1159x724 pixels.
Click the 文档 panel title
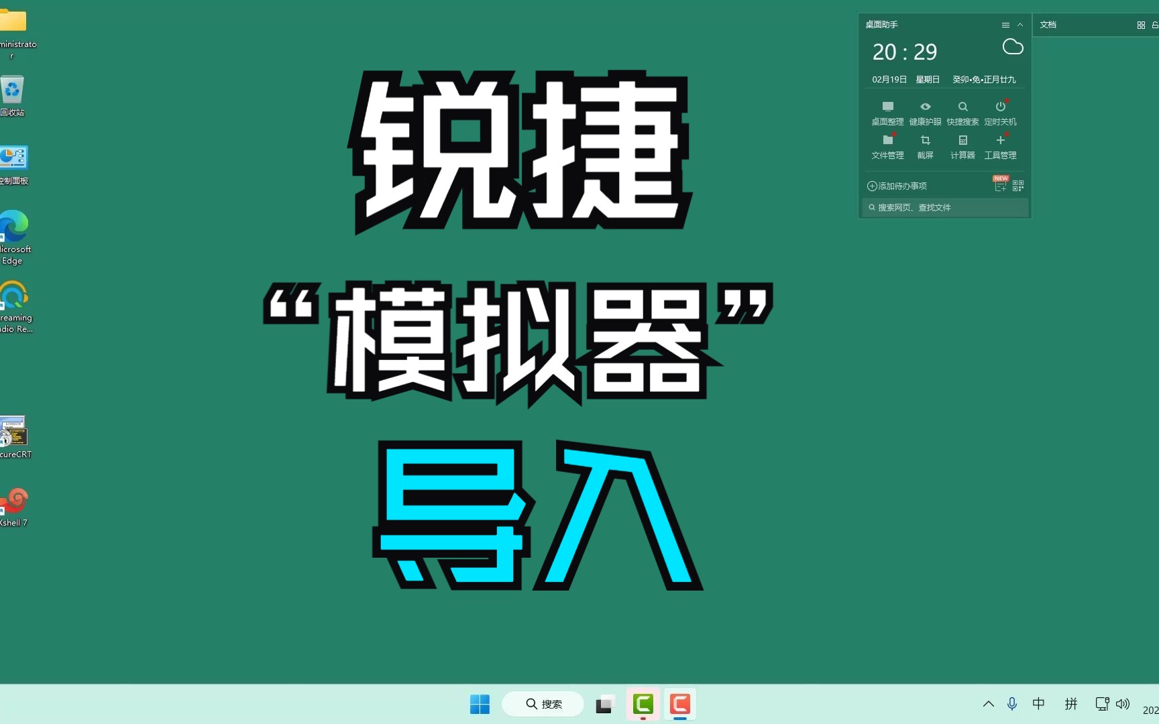pyautogui.click(x=1048, y=25)
